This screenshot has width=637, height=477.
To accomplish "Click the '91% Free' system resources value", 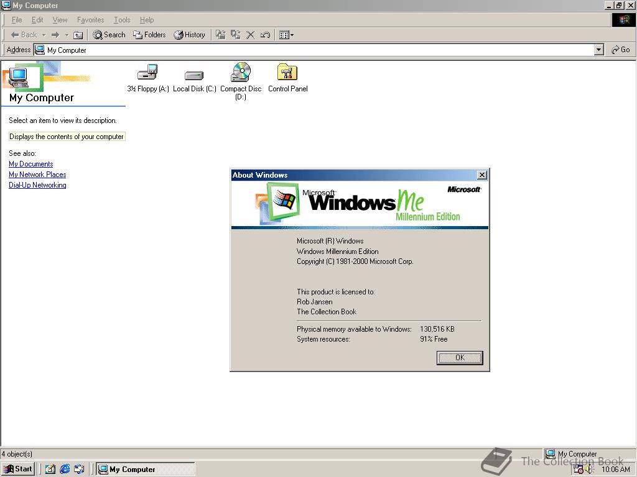I will coord(434,339).
